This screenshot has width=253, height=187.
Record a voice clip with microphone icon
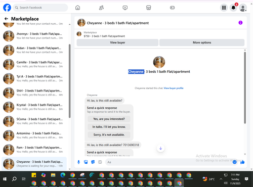pyautogui.click(x=78, y=162)
